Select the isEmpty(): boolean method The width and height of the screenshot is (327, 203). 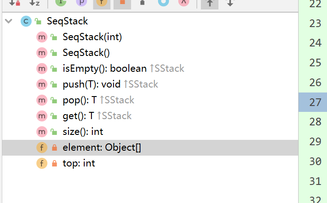(104, 69)
